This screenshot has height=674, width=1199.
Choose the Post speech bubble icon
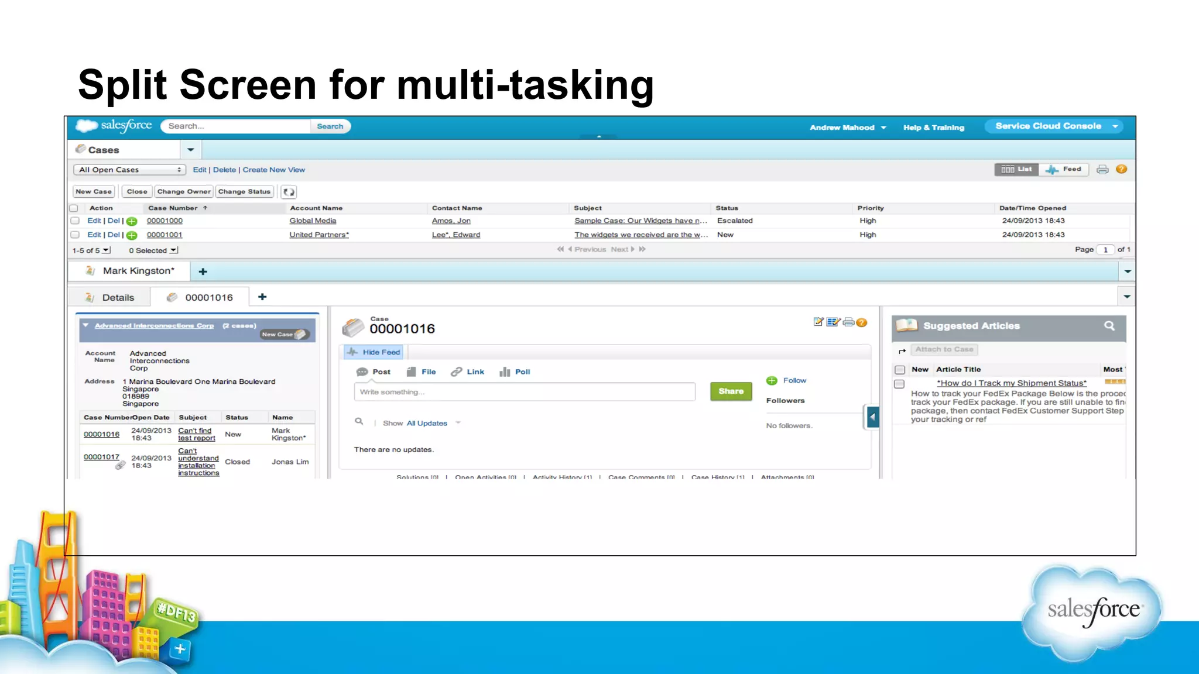pos(362,372)
